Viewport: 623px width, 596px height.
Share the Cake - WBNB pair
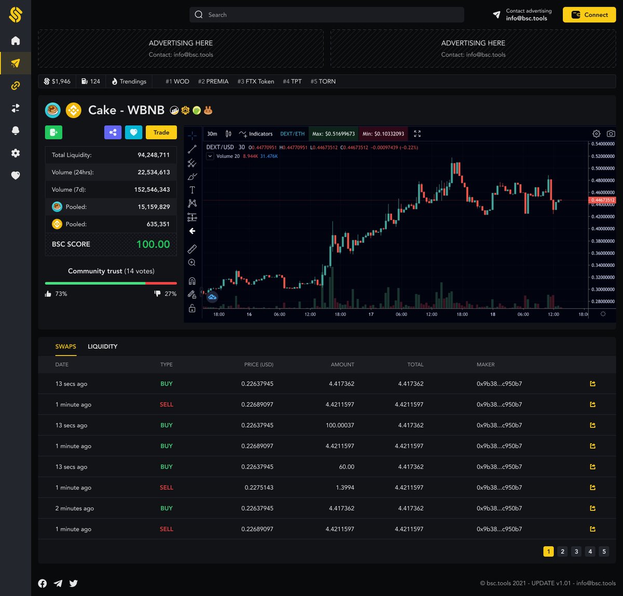click(x=113, y=132)
